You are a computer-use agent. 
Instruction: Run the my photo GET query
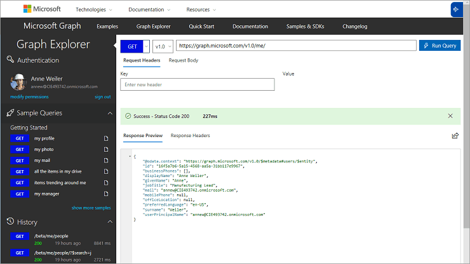tap(20, 149)
